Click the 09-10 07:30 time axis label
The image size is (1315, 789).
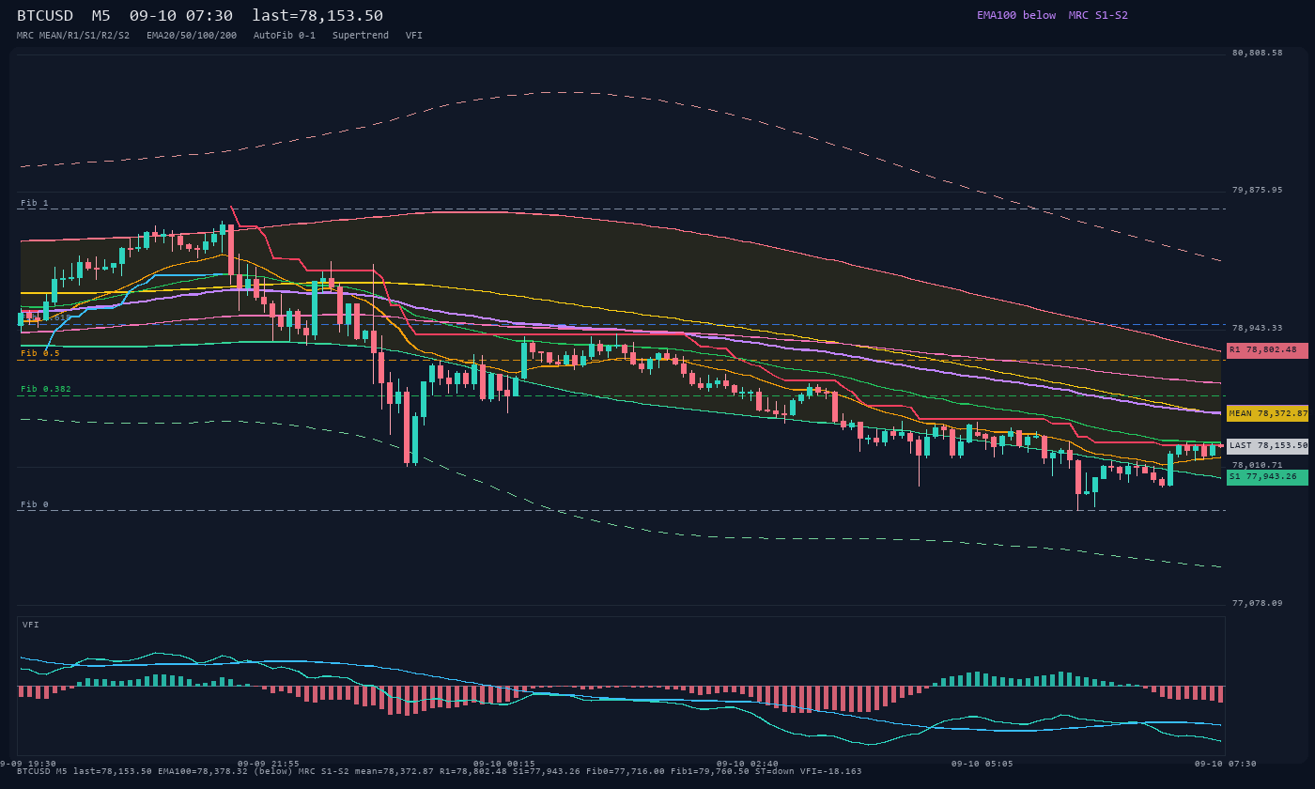tap(1225, 764)
